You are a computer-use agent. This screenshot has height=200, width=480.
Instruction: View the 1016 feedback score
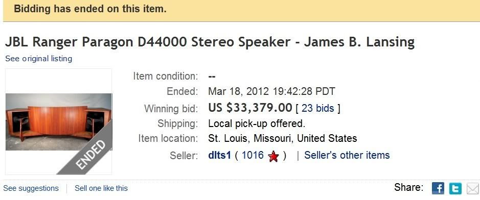(253, 156)
